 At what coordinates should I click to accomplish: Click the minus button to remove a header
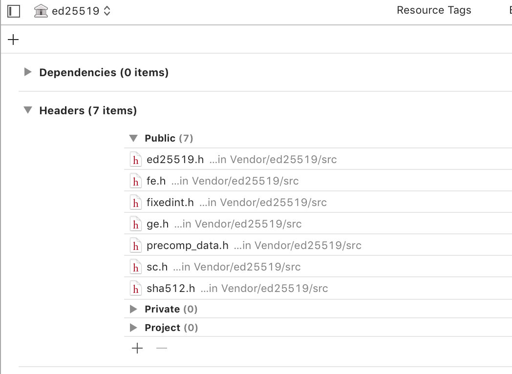coord(161,348)
